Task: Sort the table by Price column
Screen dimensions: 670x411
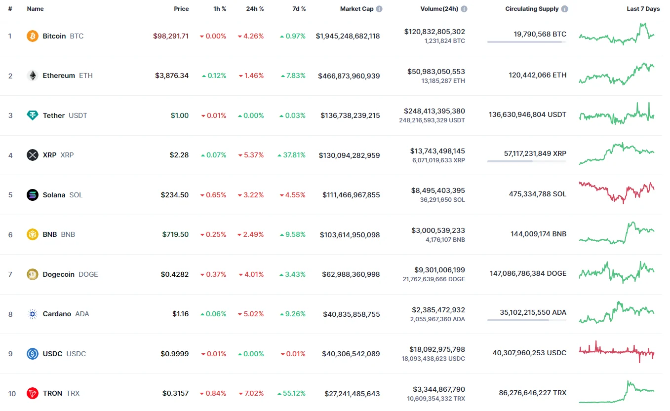Action: coord(181,9)
